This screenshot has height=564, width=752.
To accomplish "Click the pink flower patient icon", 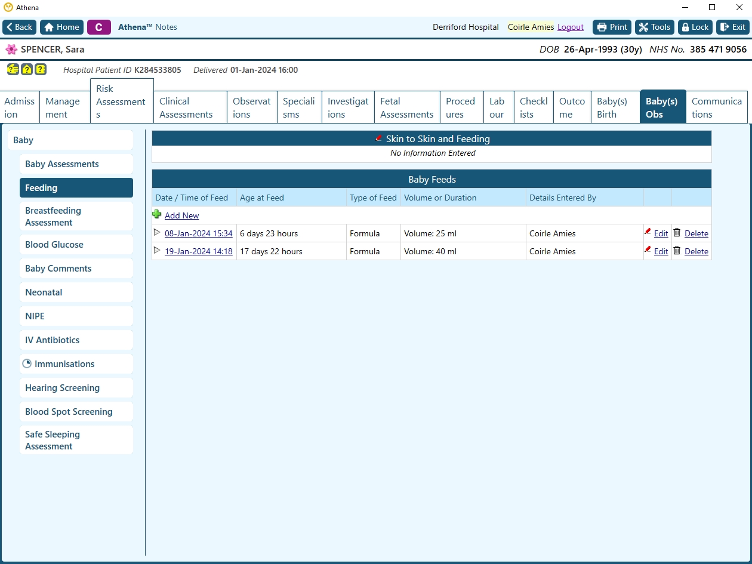I will tap(11, 50).
